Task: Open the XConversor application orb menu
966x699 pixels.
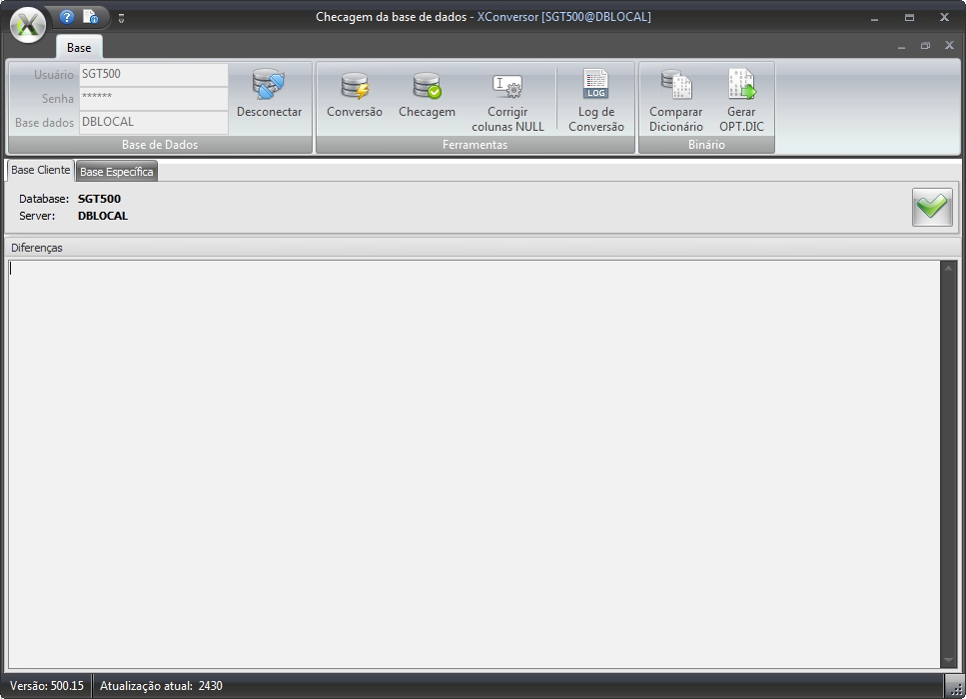Action: [28, 26]
